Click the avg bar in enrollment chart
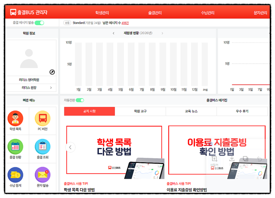This screenshot has width=275, height=198. [x=205, y=64]
